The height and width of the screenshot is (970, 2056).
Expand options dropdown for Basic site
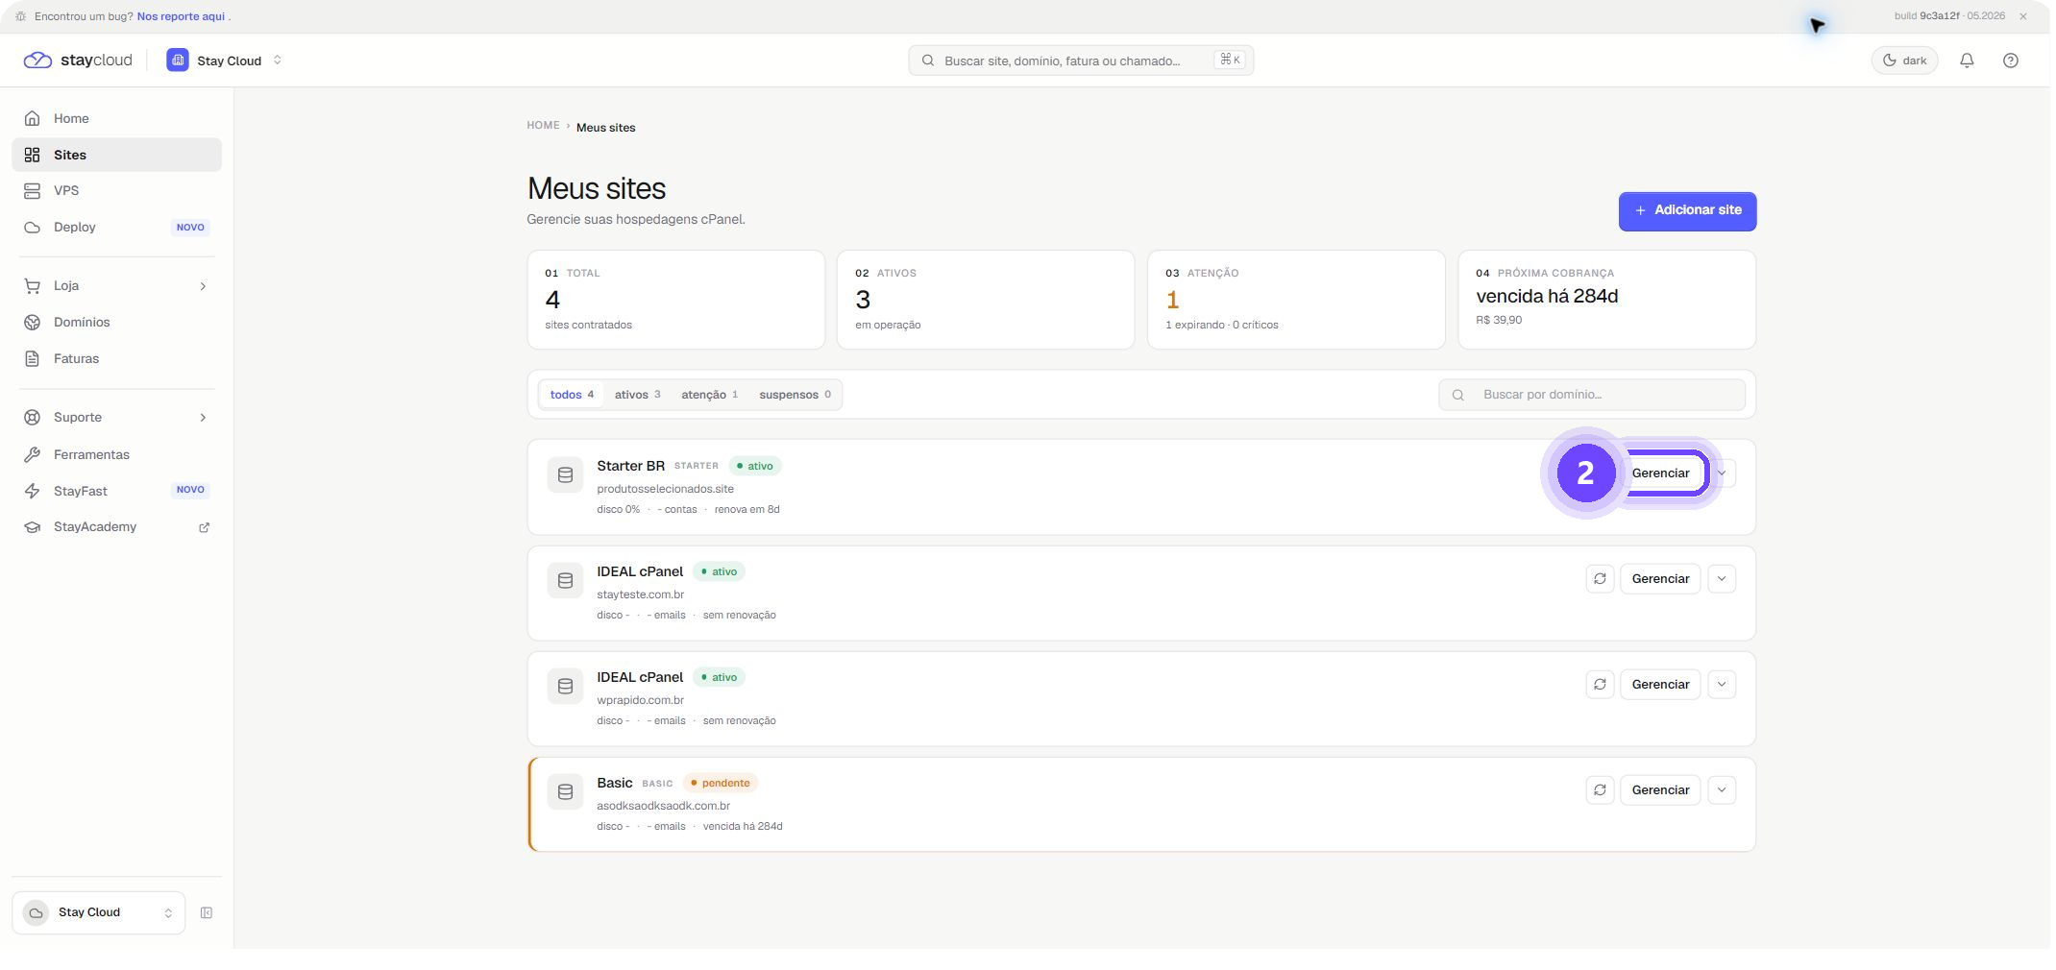pyautogui.click(x=1722, y=790)
